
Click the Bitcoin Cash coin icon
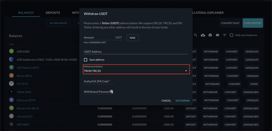[11, 108]
